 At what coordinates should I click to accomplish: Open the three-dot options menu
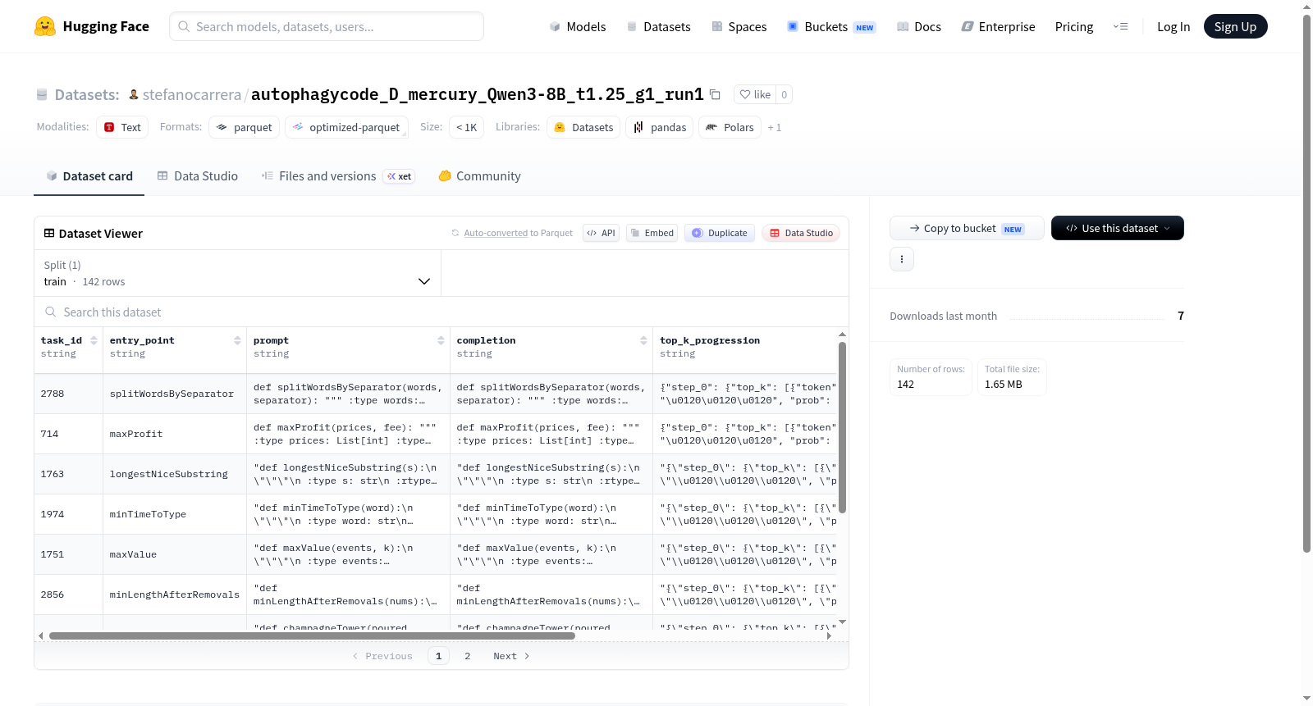[x=902, y=259]
